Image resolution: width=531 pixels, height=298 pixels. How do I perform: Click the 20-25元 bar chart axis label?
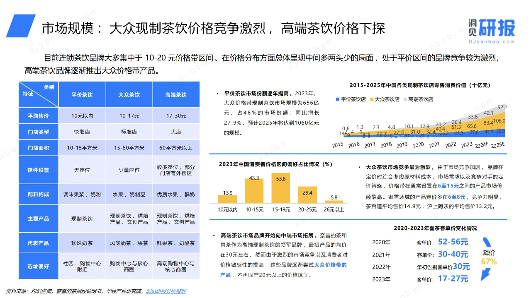pyautogui.click(x=307, y=209)
